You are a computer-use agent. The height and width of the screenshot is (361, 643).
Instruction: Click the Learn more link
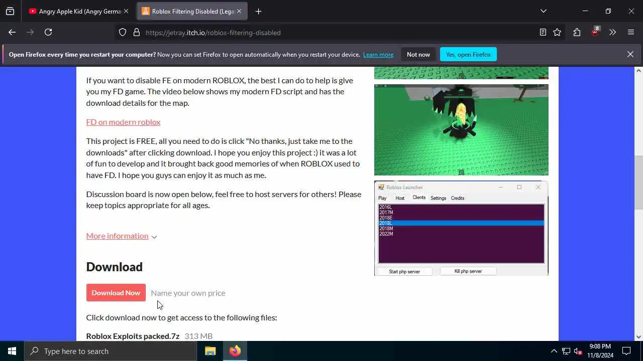pyautogui.click(x=378, y=54)
